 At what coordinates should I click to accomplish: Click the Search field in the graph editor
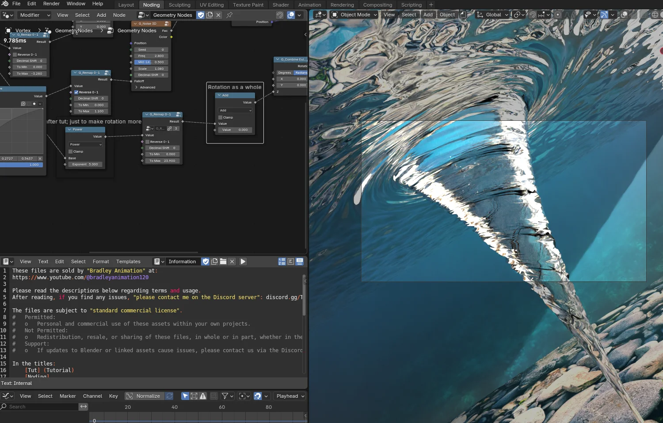(x=40, y=406)
